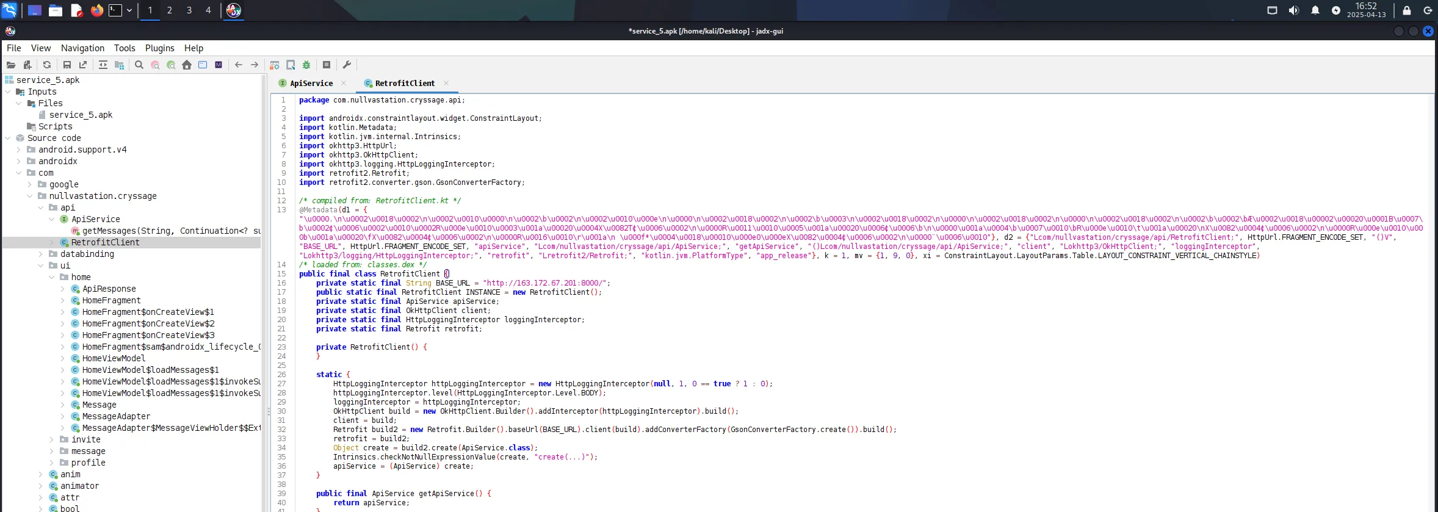The height and width of the screenshot is (512, 1438).
Task: Expand the databinding package node
Action: click(41, 254)
